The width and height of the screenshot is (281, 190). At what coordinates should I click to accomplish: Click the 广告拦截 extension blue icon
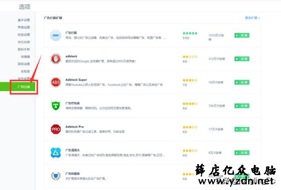(x=56, y=35)
